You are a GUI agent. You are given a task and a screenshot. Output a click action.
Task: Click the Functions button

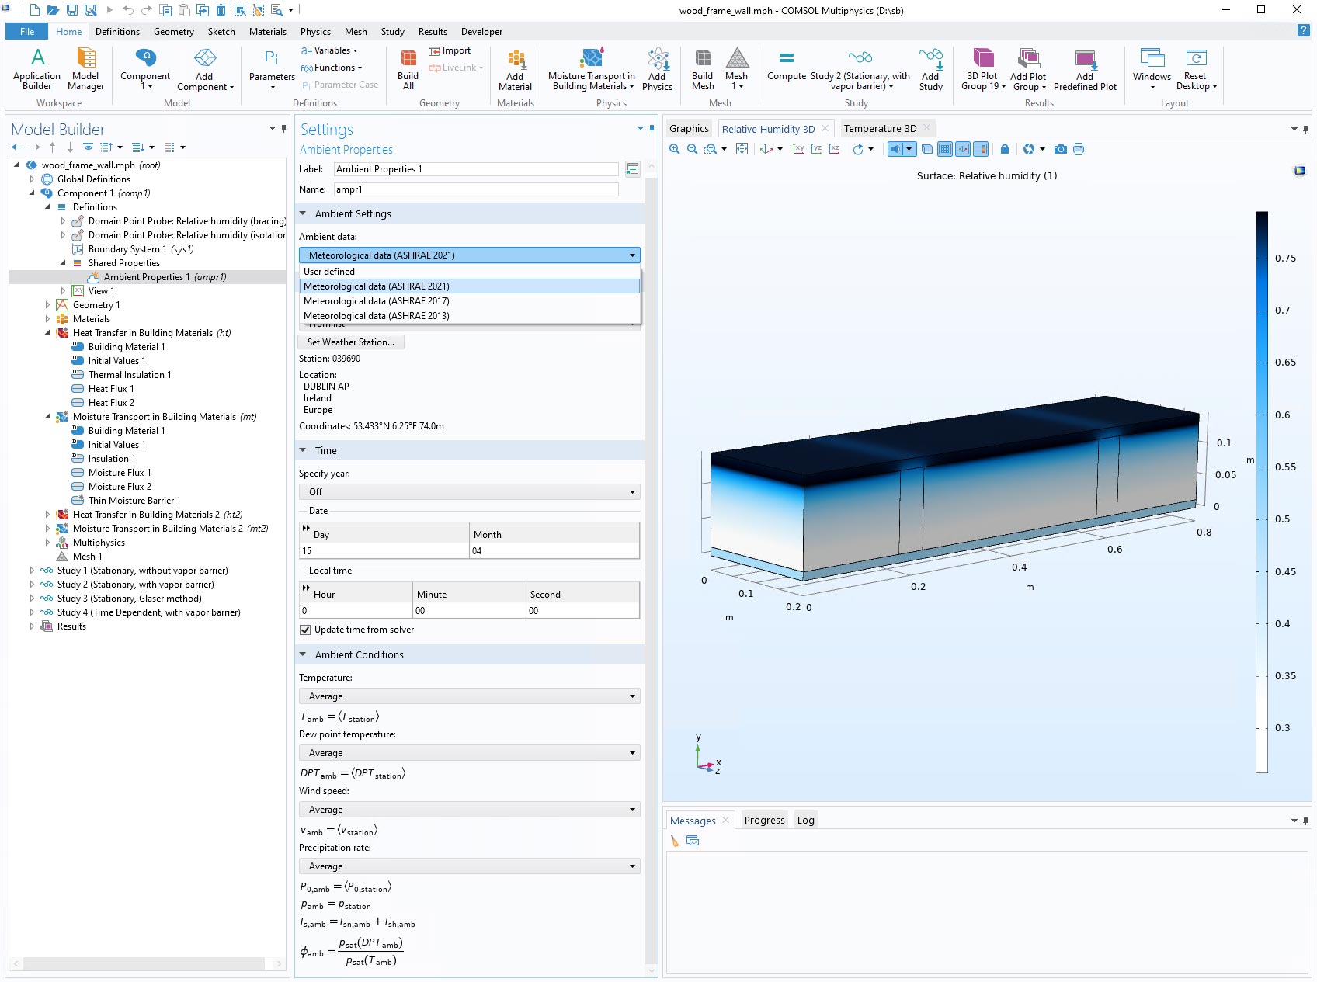pos(332,68)
